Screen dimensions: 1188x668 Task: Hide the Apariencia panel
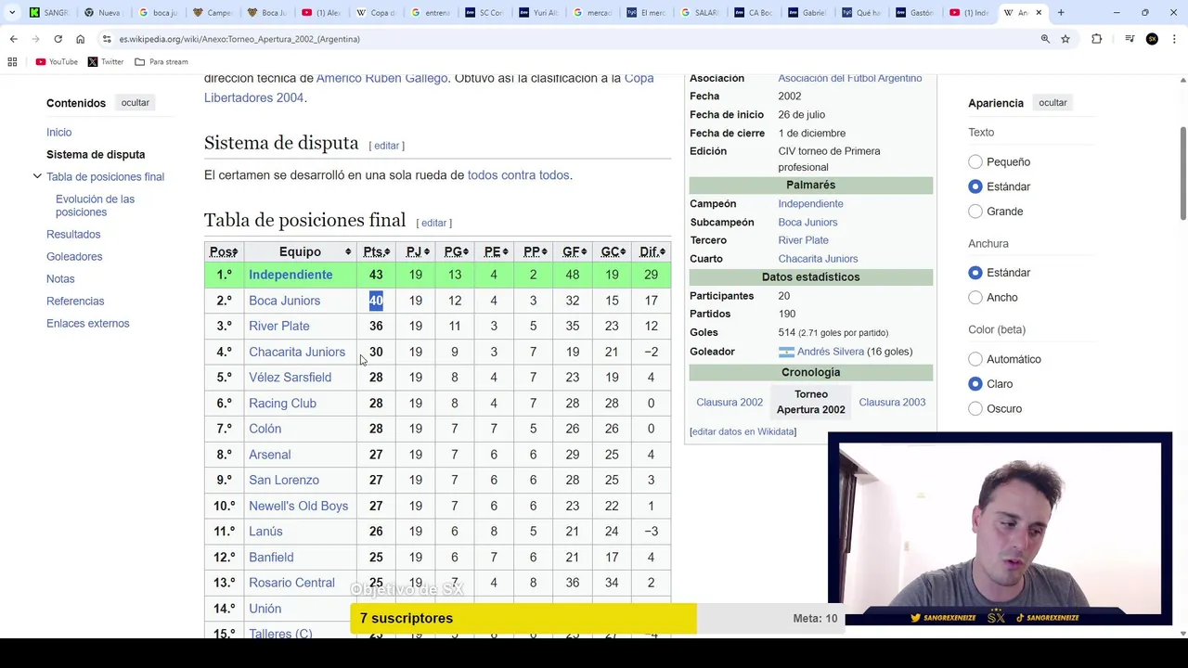(x=1052, y=103)
